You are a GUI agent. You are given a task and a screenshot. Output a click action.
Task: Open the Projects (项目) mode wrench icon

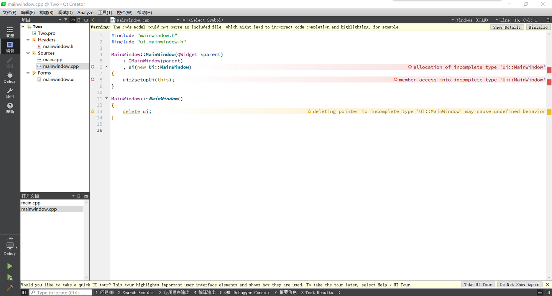coord(10,93)
